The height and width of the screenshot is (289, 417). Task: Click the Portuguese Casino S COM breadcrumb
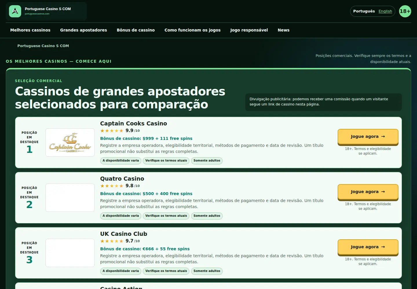(x=43, y=46)
